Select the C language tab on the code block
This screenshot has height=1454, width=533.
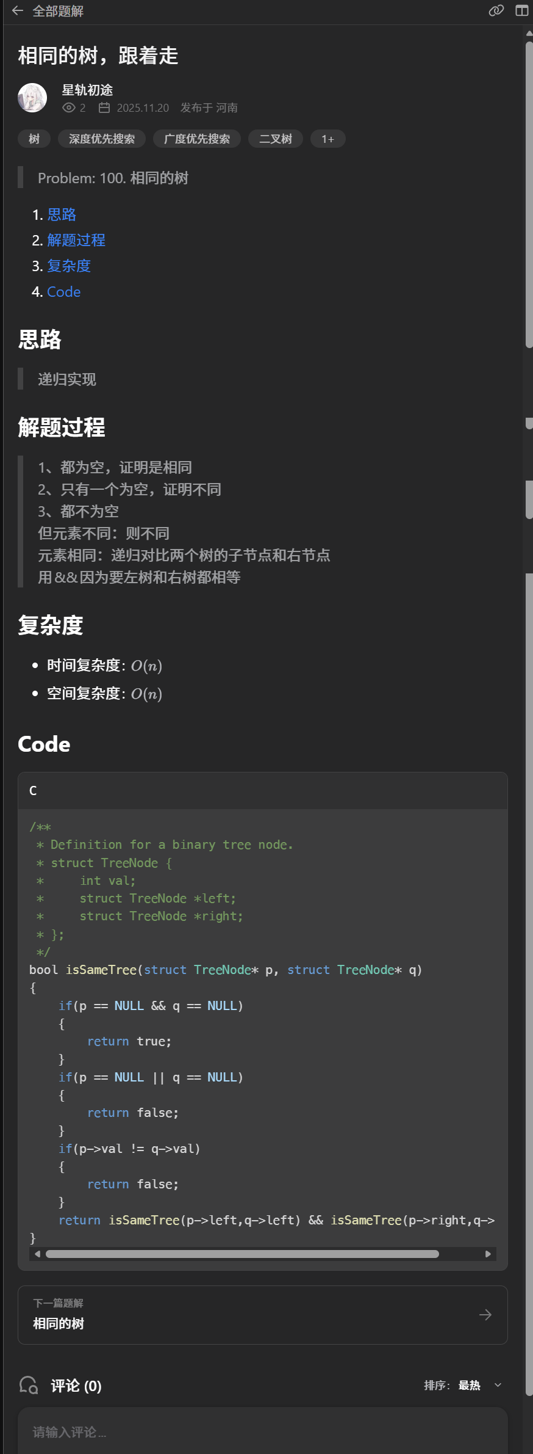click(33, 791)
